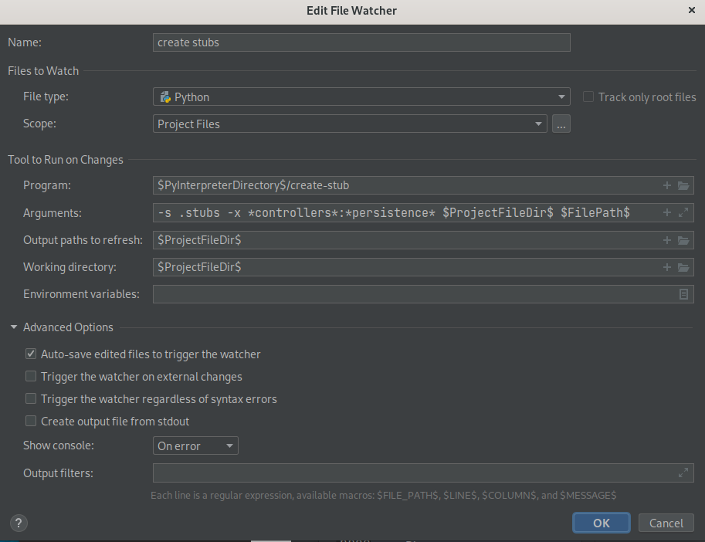Enable Create output file from stdout
This screenshot has height=542, width=705.
(x=31, y=421)
